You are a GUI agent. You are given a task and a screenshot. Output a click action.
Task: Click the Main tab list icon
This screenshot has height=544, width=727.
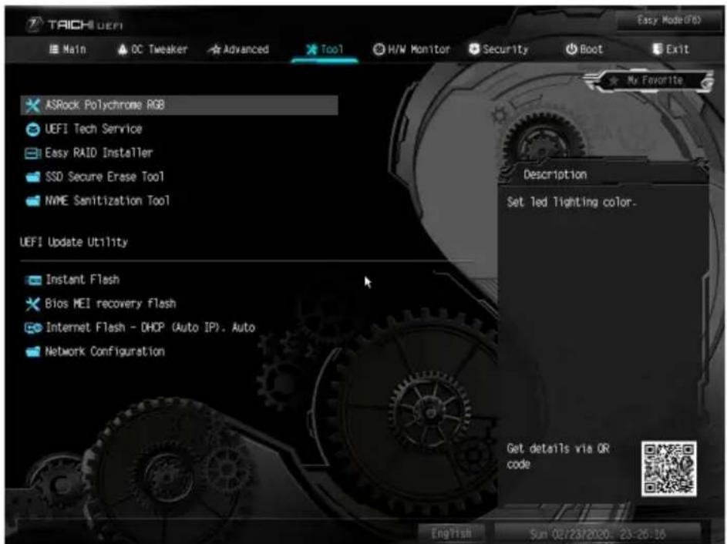54,49
